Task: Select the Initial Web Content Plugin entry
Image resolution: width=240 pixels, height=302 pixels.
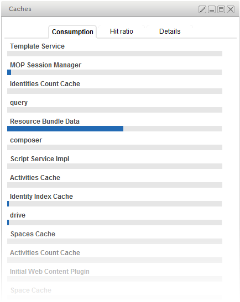Action: click(50, 272)
